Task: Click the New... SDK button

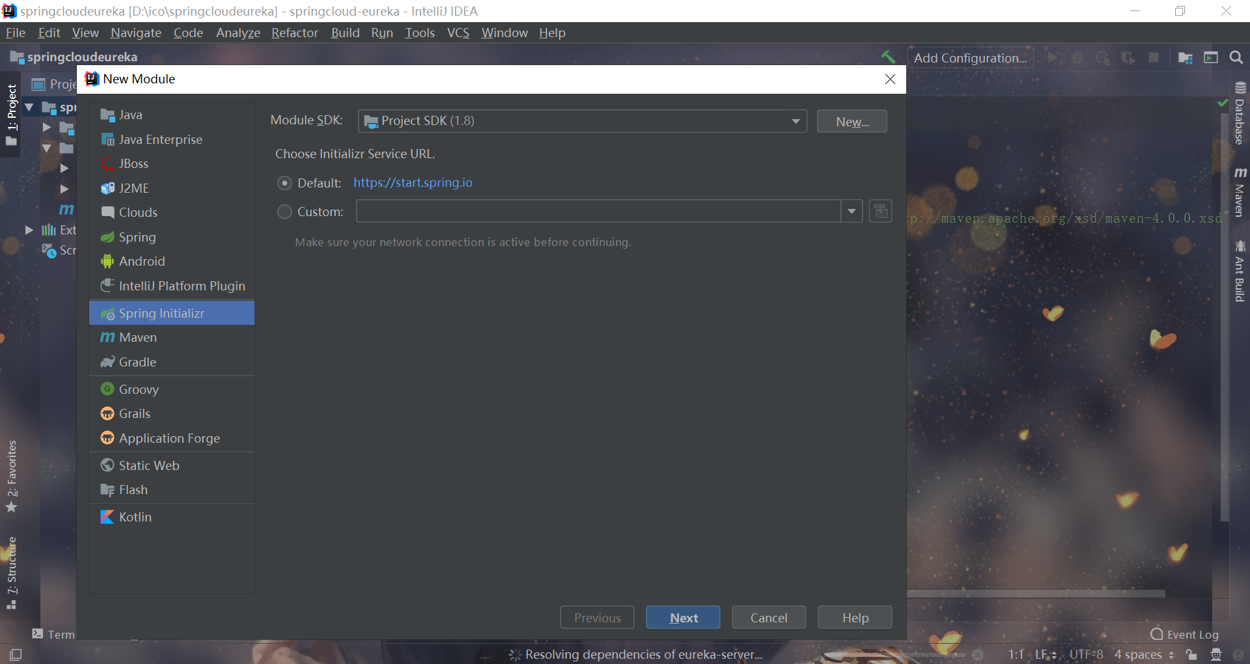Action: [852, 121]
